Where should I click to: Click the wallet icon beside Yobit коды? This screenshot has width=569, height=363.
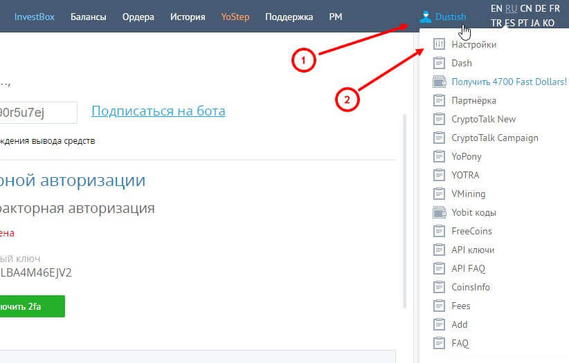tap(439, 212)
